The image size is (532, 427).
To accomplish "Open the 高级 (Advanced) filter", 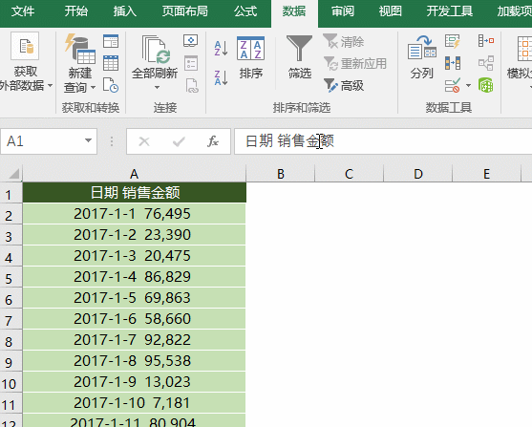I will coord(343,85).
